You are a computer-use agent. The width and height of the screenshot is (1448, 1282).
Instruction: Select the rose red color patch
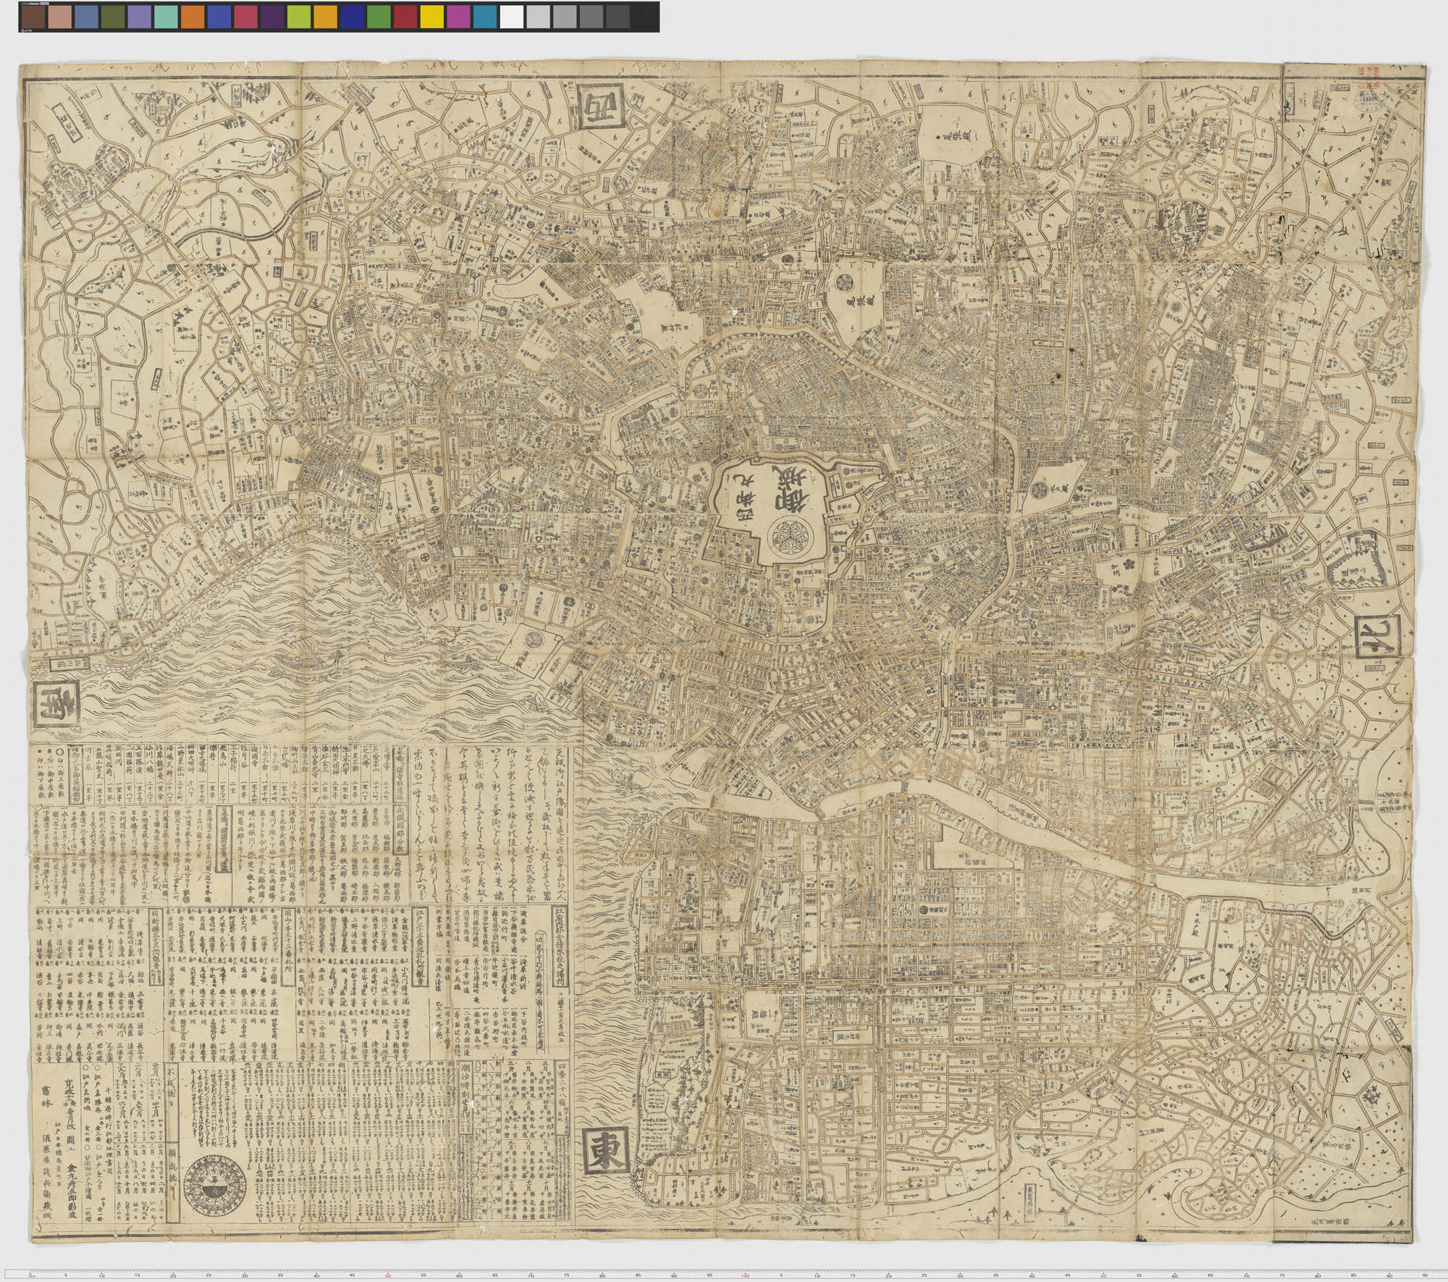(x=247, y=17)
